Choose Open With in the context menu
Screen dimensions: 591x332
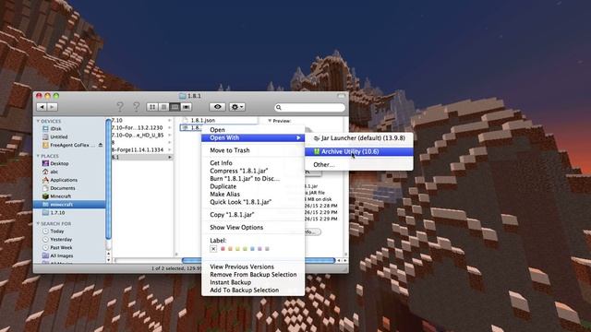click(253, 137)
